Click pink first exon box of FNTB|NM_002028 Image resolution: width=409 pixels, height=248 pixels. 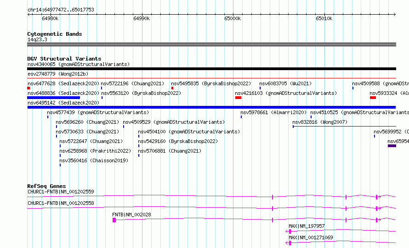[114, 220]
